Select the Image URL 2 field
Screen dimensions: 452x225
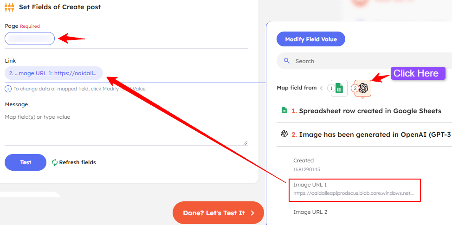(x=310, y=212)
